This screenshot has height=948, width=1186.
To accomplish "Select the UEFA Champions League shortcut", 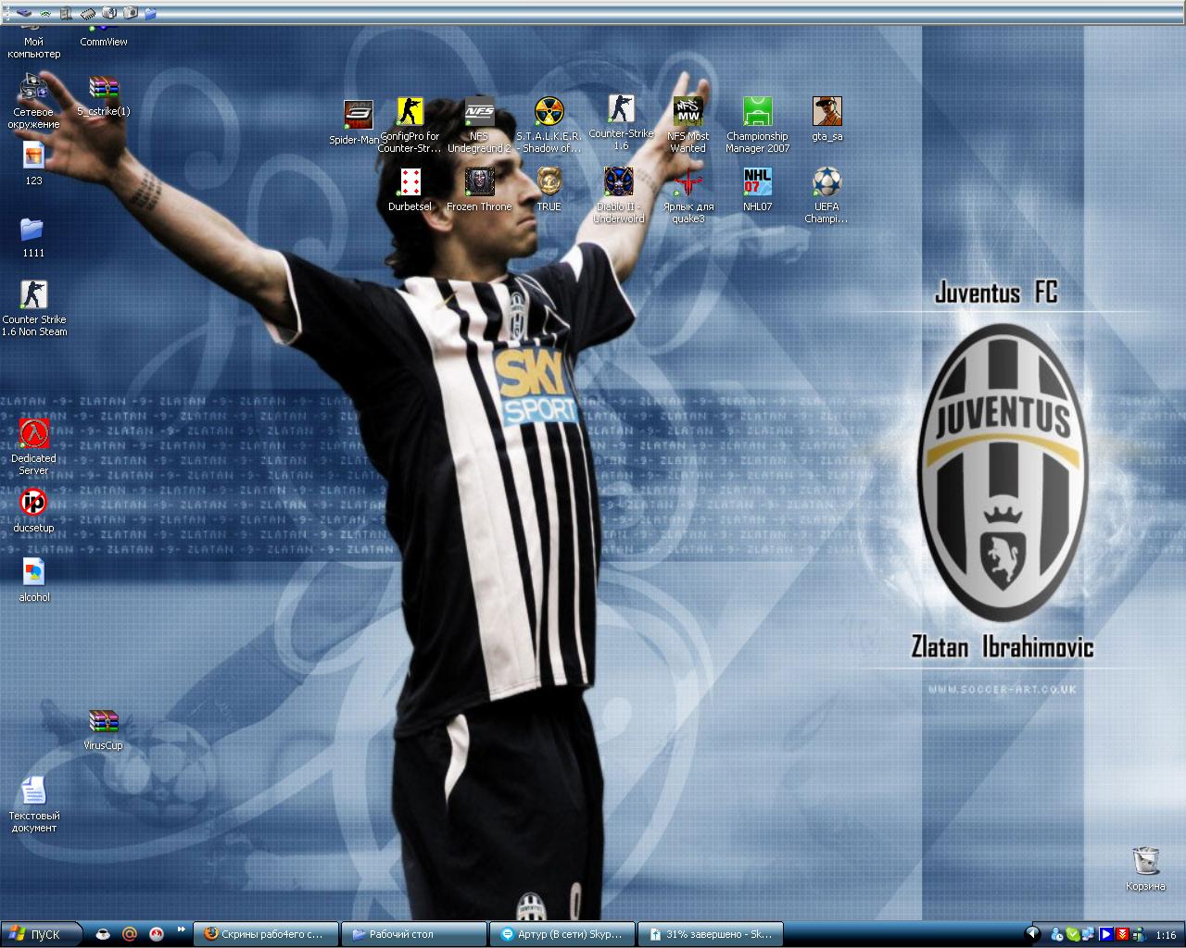I will point(826,195).
